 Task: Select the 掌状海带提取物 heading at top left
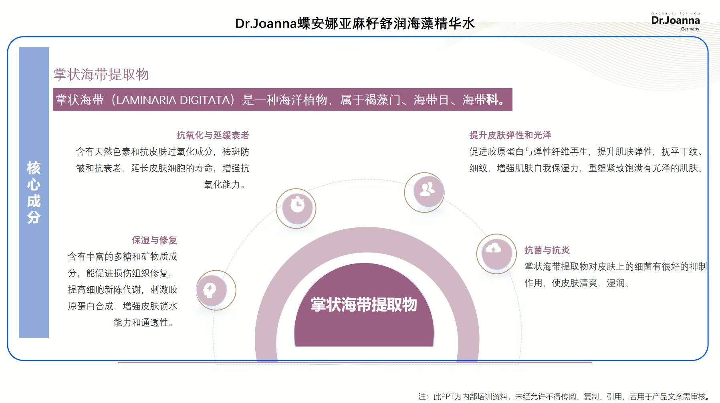pyautogui.click(x=101, y=75)
